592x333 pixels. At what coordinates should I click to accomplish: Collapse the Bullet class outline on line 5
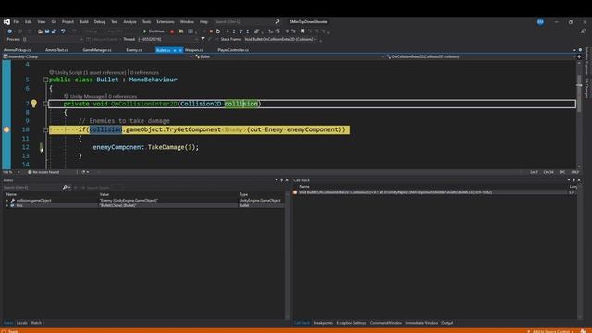(x=45, y=80)
